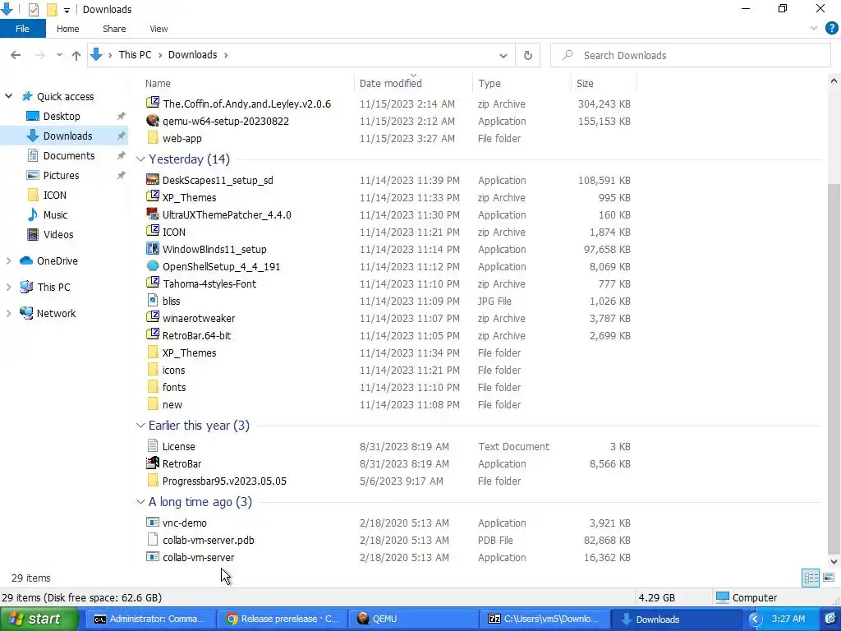This screenshot has width=841, height=631.
Task: Open the Share ribbon tab
Action: point(114,29)
